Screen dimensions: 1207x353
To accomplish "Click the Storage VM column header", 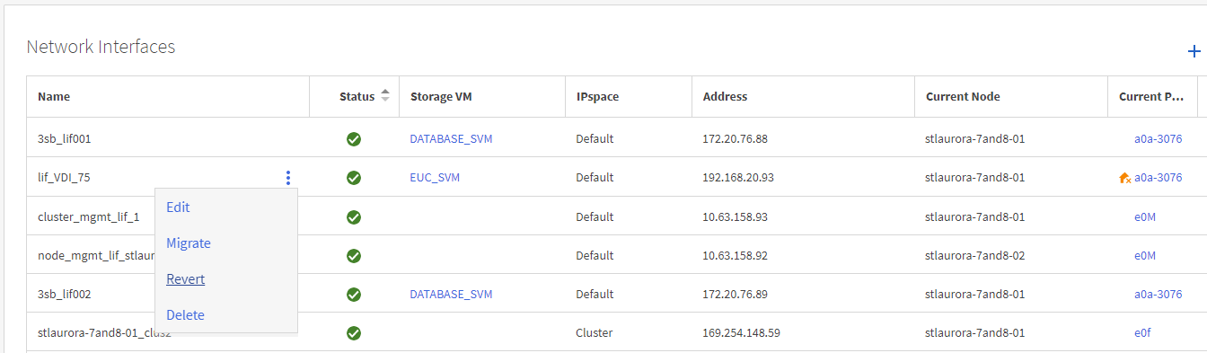I will click(441, 97).
